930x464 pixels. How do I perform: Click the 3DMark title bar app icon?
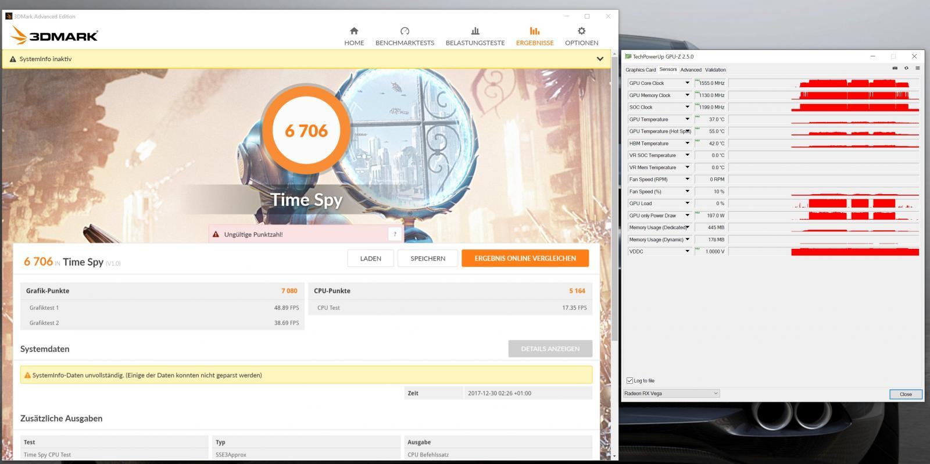pos(8,16)
